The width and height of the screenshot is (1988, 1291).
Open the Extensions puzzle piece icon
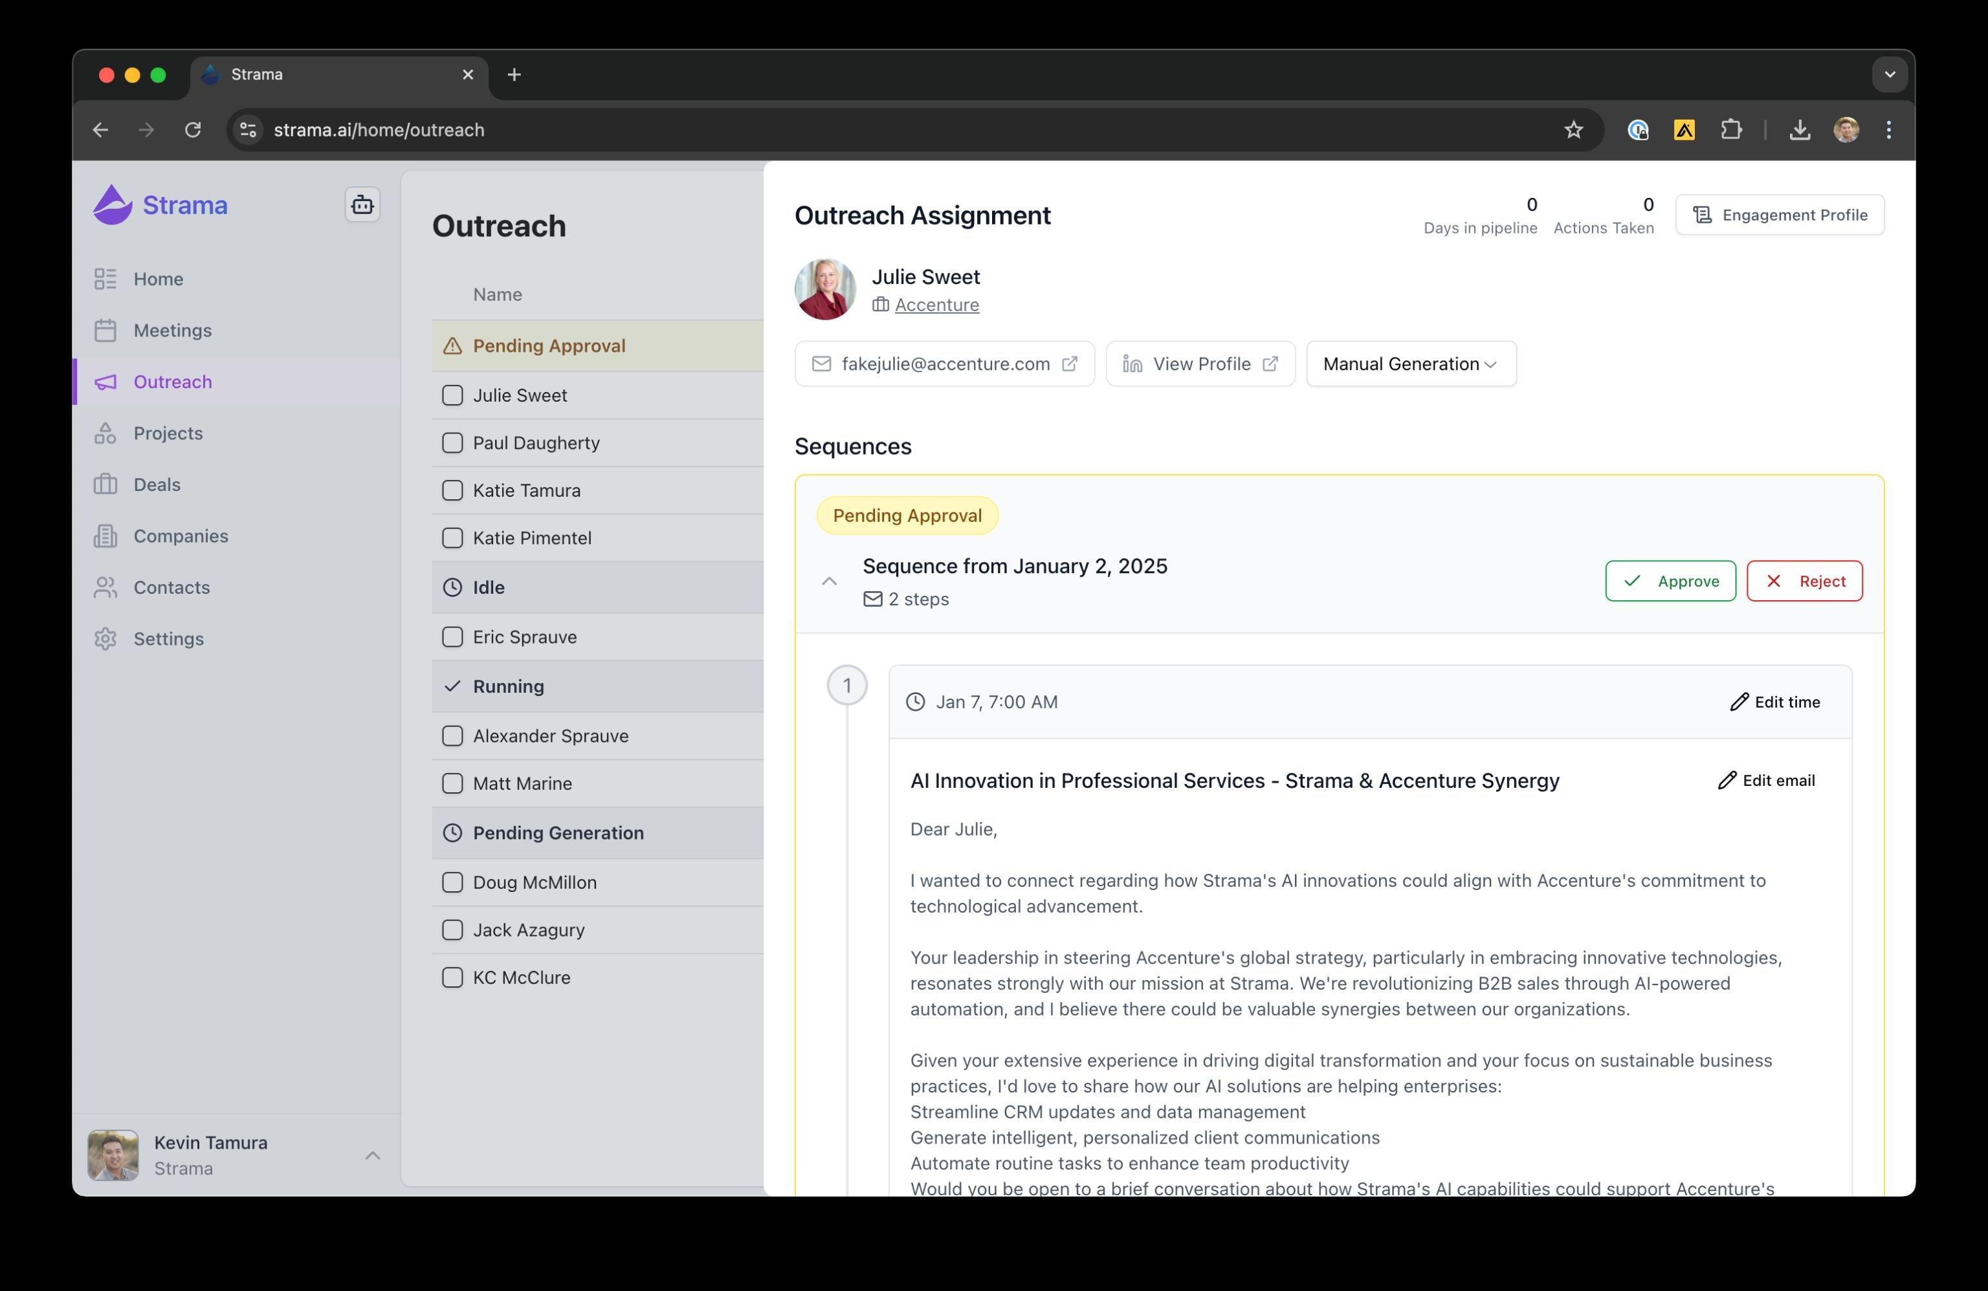tap(1730, 129)
